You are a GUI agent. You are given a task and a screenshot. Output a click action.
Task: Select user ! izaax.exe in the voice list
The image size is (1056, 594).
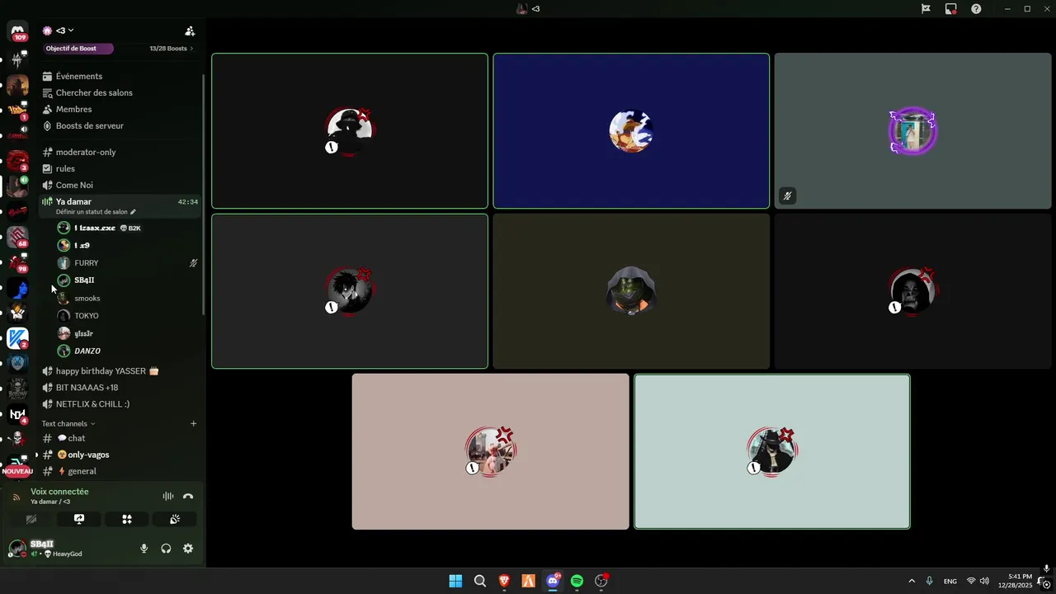coord(94,228)
